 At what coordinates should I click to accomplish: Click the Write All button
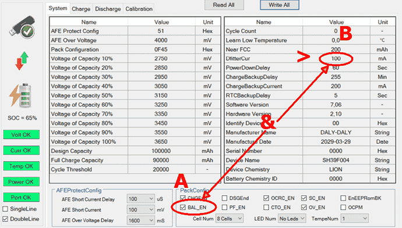(279, 5)
